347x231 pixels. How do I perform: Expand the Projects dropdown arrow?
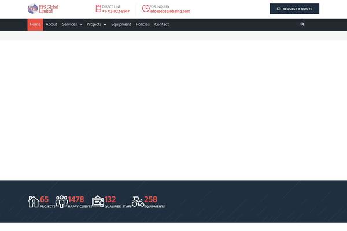[105, 25]
